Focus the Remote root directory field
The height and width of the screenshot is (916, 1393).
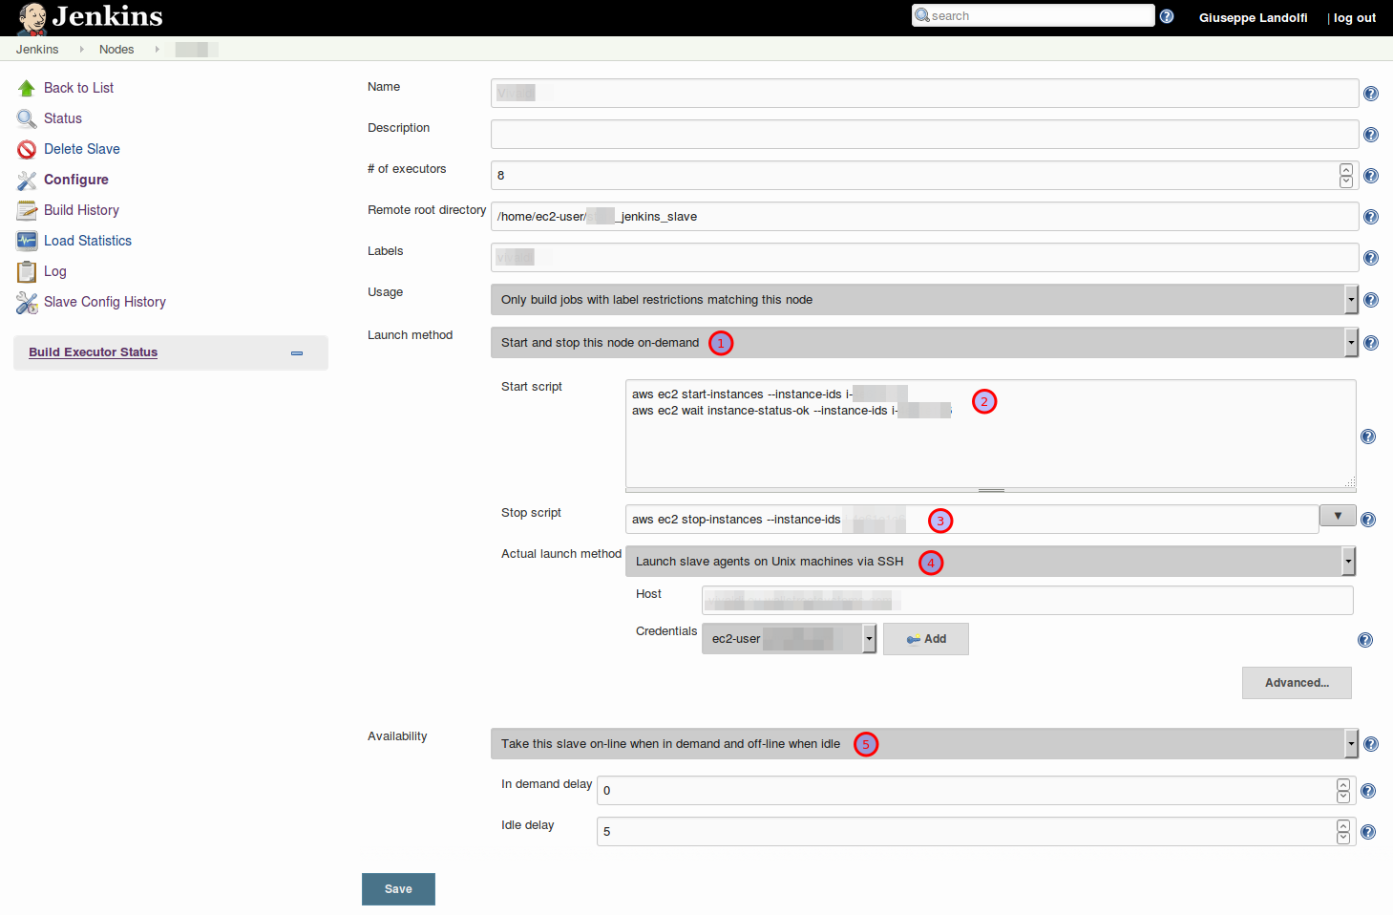pyautogui.click(x=924, y=217)
